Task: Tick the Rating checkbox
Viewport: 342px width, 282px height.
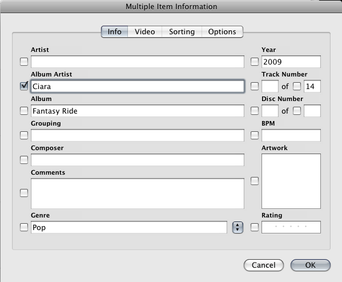Action: tap(255, 227)
